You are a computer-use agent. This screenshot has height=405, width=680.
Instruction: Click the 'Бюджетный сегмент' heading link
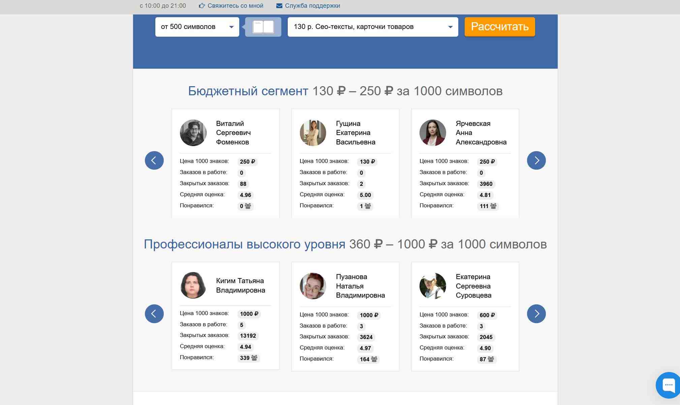[x=248, y=91]
